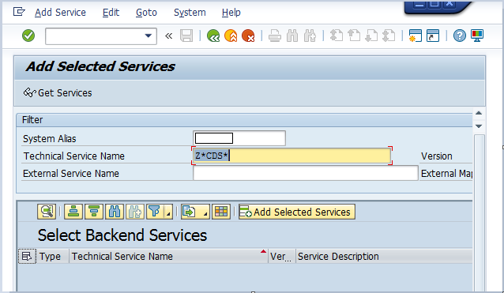
Task: Click the Previous Page icon
Action: 354,36
